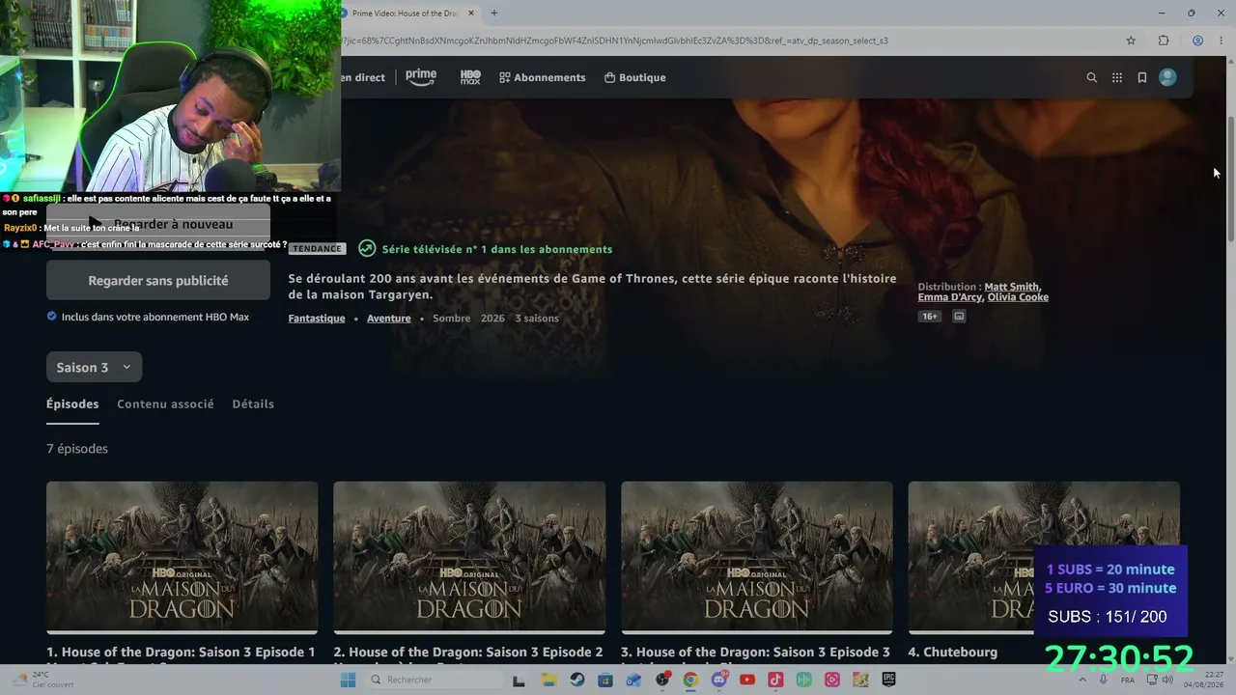
Task: Open the HBO Max channel logo
Action: pyautogui.click(x=470, y=77)
